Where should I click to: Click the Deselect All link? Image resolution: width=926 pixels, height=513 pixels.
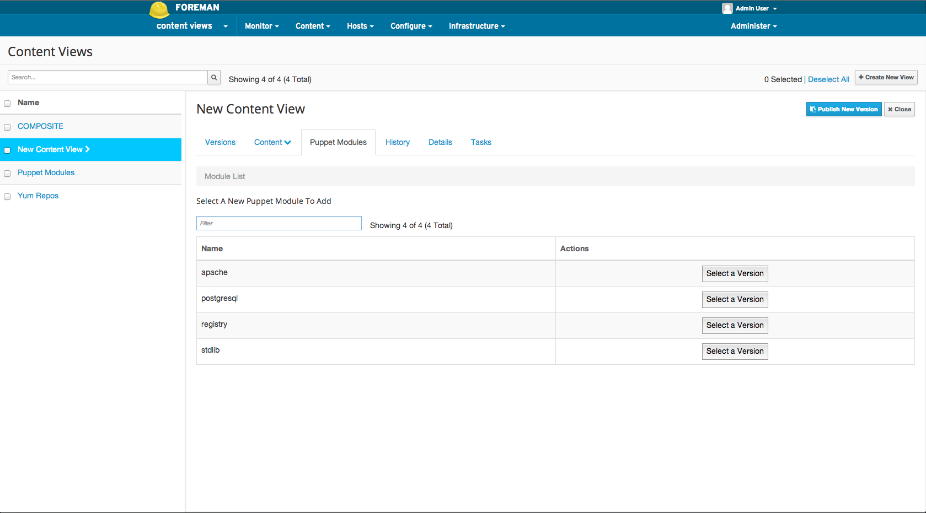pos(828,79)
